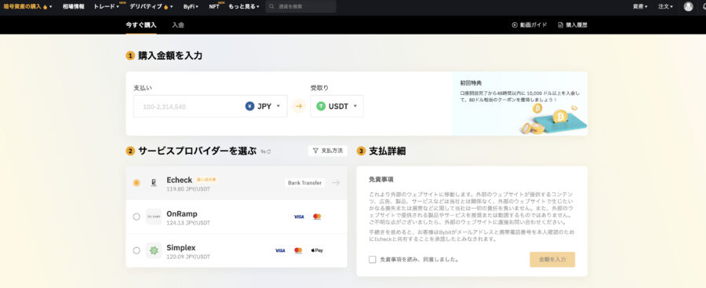Select the OnRamp provider radio button
Image resolution: width=706 pixels, height=288 pixels.
click(136, 217)
